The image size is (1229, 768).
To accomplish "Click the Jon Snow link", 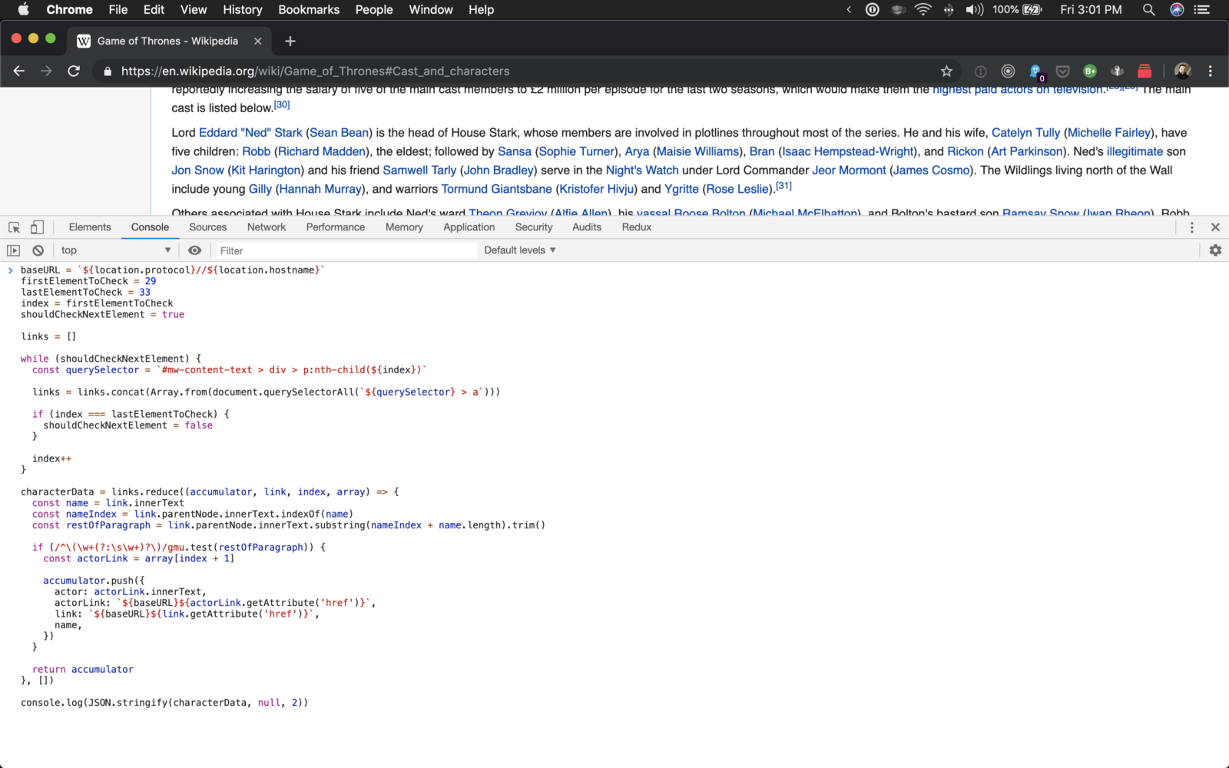I will [x=197, y=170].
